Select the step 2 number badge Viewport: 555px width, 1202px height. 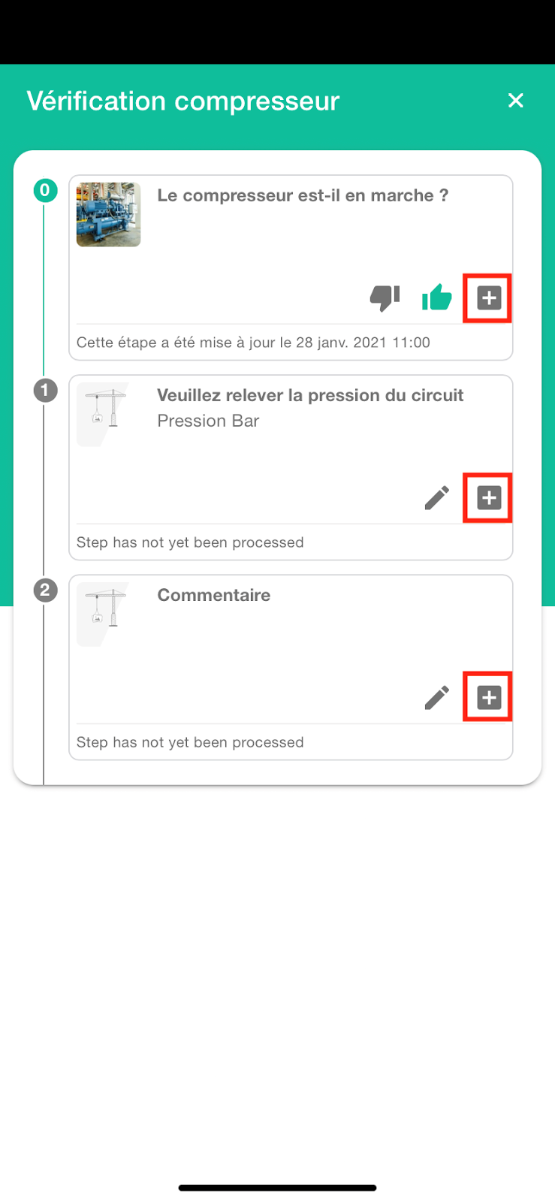46,590
